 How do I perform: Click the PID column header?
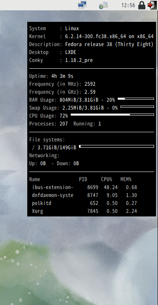pyautogui.click(x=83, y=180)
